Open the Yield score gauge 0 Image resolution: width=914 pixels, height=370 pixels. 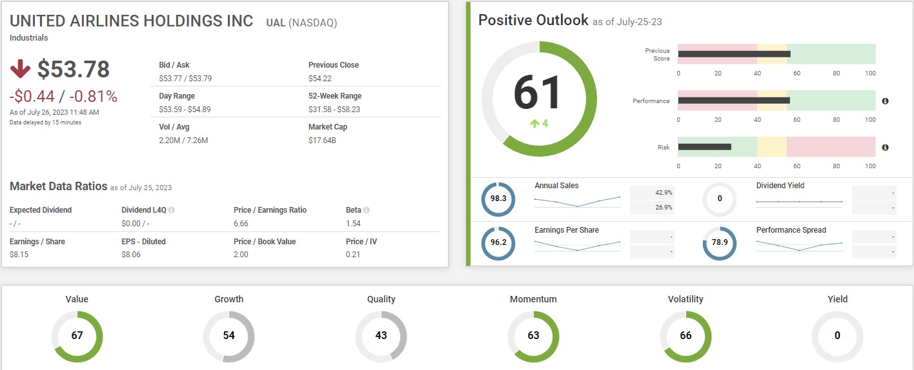[x=837, y=336]
